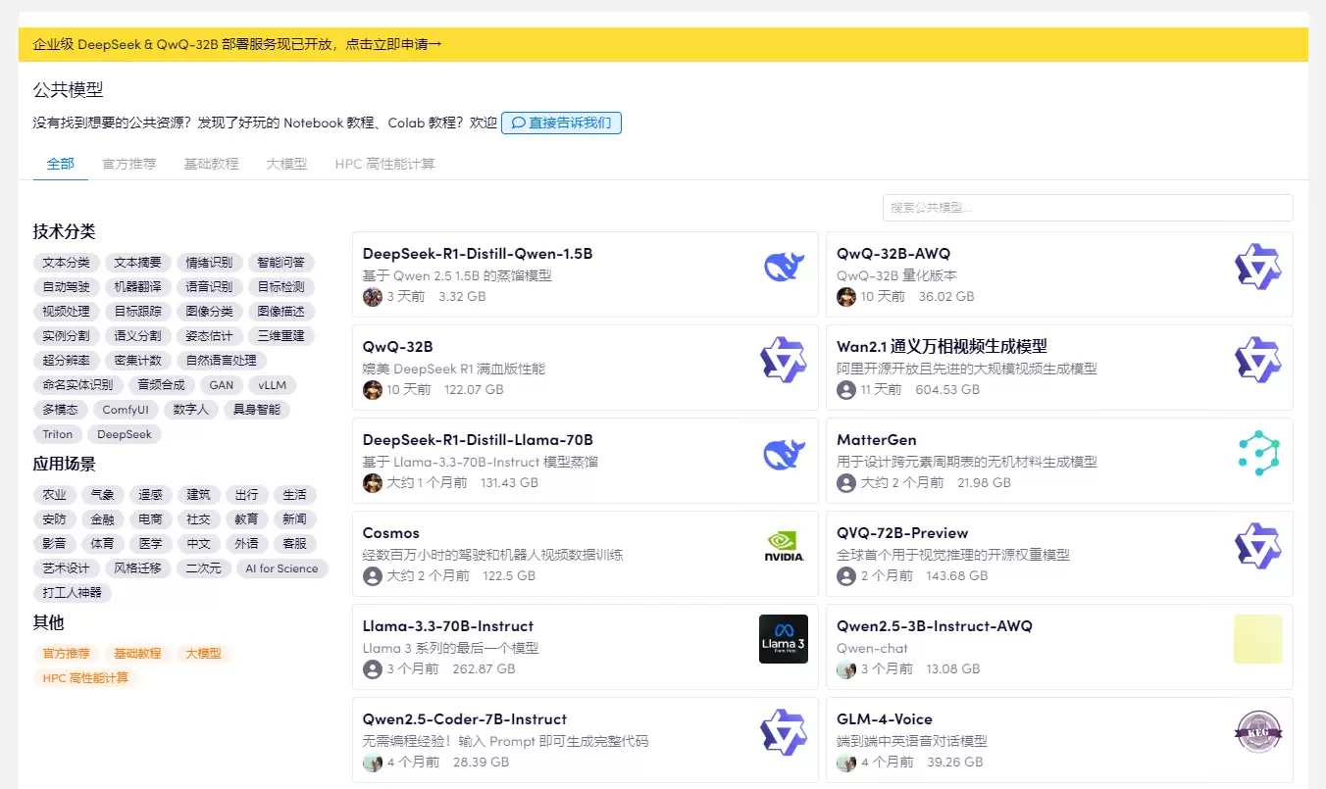Screen dimensions: 1326x789
Task: Select the orange 大模型 tag under 其他
Action: point(204,654)
